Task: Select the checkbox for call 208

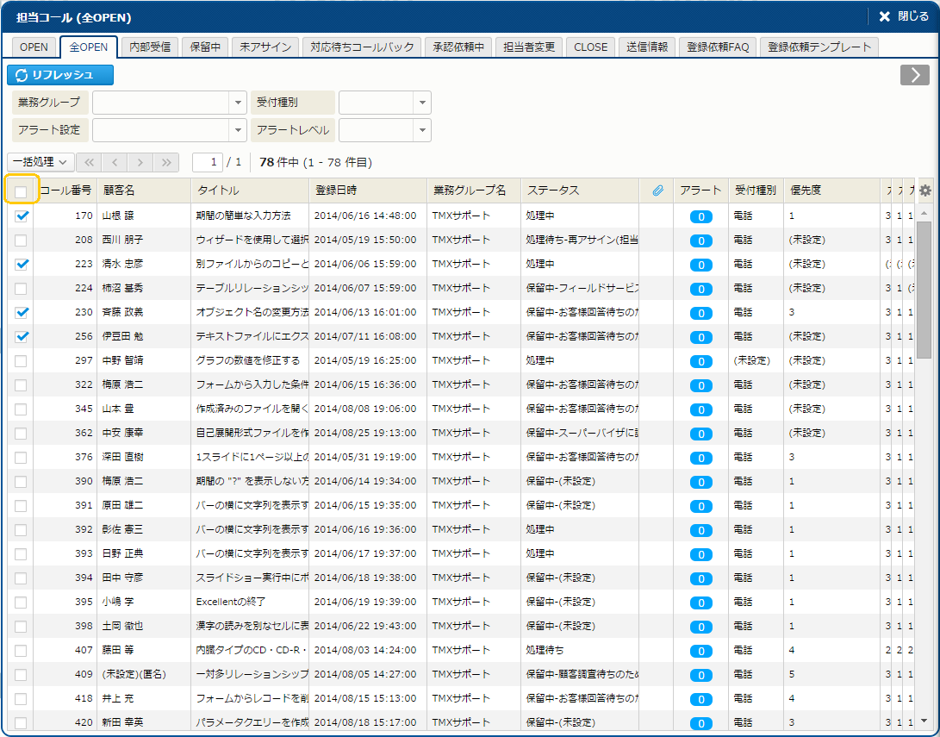Action: pyautogui.click(x=21, y=240)
